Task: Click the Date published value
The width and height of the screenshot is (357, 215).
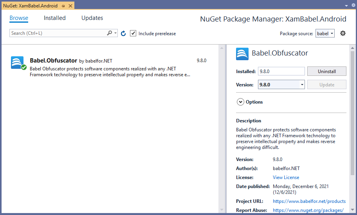Action: pos(301,189)
